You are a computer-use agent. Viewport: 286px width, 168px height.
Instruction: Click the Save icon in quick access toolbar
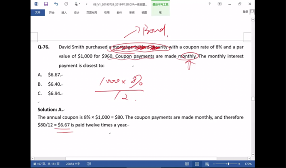coord(46,4)
